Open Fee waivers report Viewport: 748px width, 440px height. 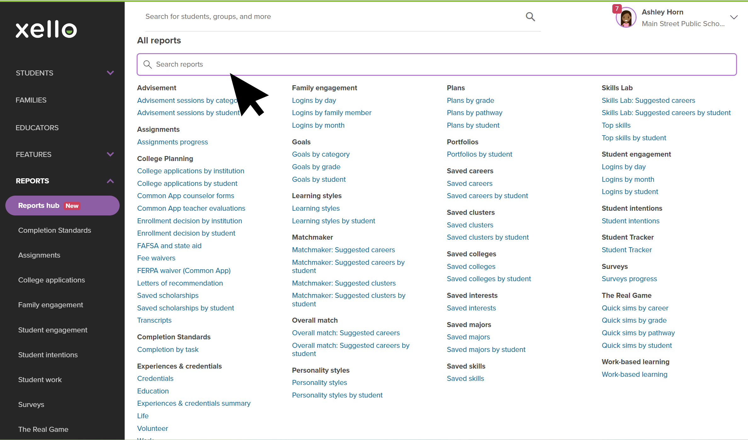(x=156, y=258)
